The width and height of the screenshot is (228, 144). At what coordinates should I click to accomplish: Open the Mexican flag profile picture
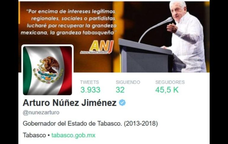click(47, 71)
